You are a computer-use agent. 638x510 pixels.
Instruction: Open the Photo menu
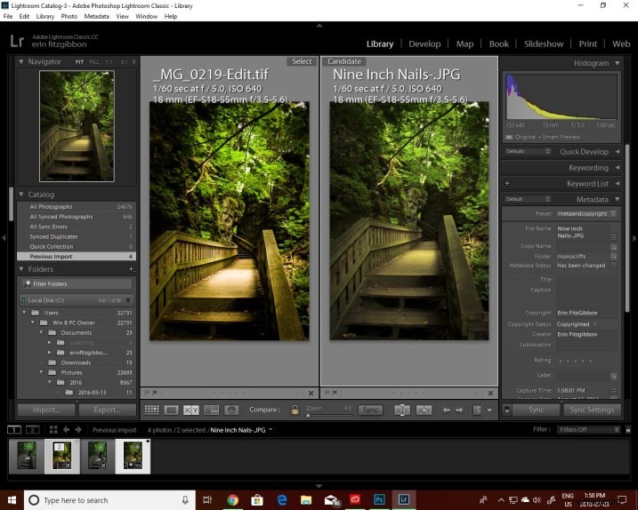pos(69,16)
